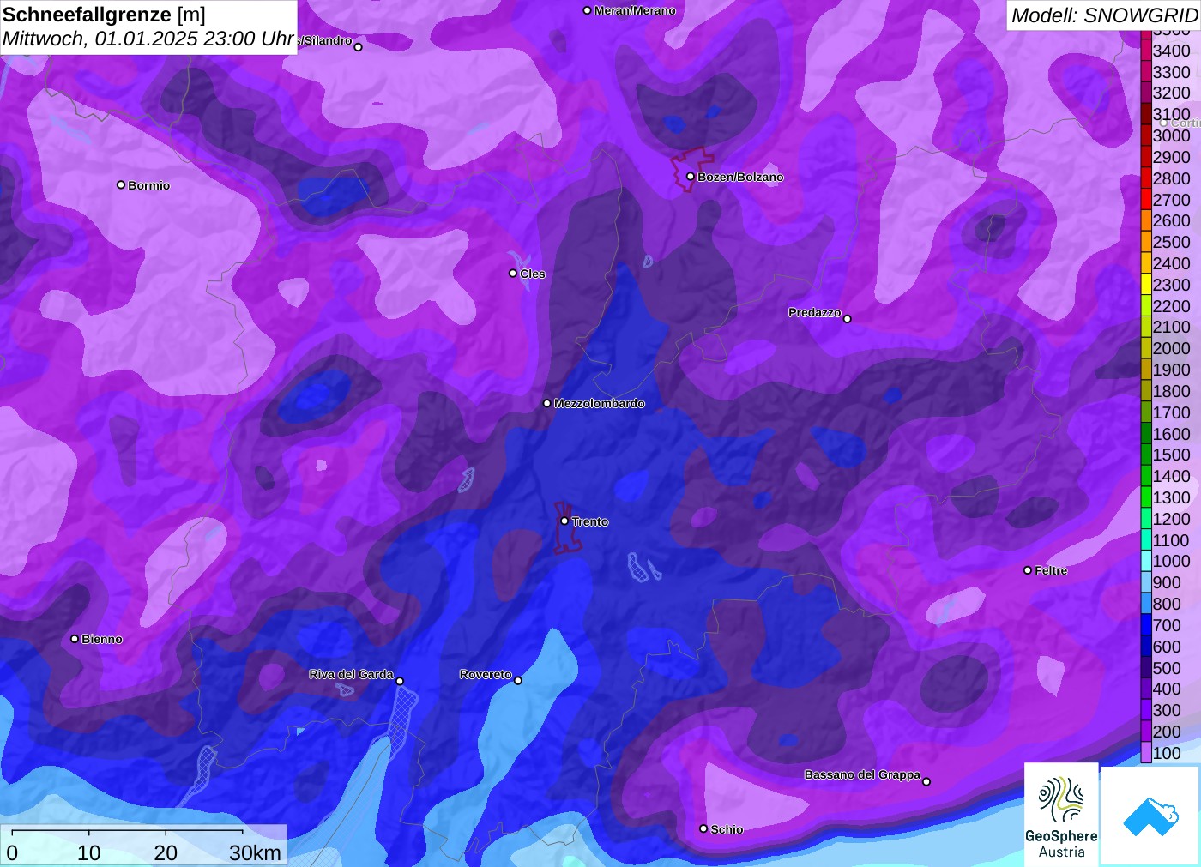1201x867 pixels.
Task: Click the Modell: SNOWGRID label
Action: coord(1104,15)
